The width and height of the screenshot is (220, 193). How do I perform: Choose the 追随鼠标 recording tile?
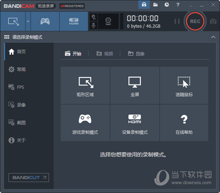184,85
